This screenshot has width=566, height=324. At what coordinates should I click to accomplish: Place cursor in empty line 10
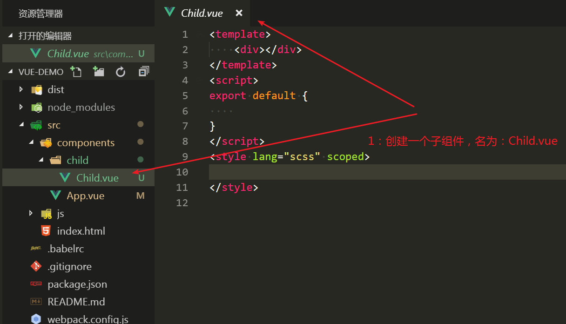[387, 172]
